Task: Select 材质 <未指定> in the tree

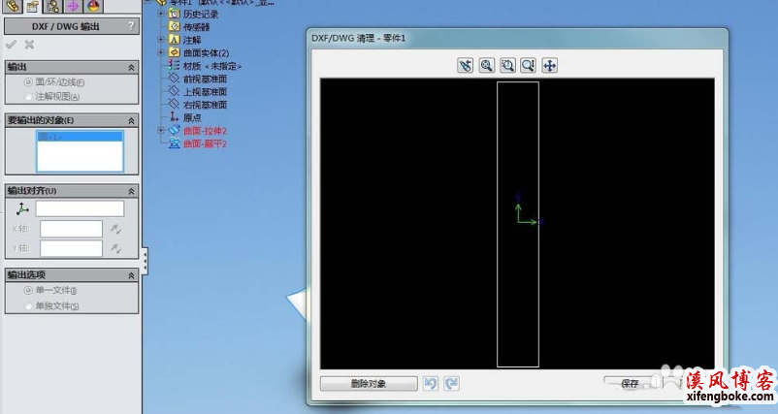Action: click(x=211, y=66)
